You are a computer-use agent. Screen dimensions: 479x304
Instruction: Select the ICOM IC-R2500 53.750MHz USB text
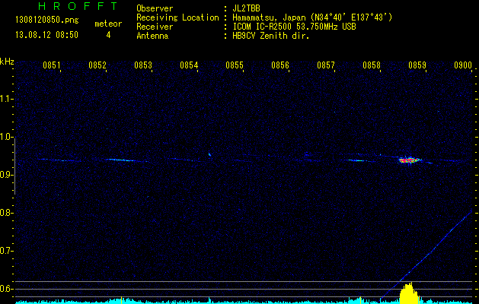[294, 27]
